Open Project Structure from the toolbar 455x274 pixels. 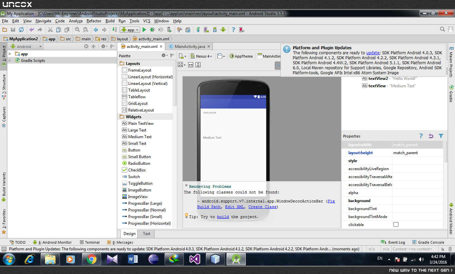pyautogui.click(x=188, y=30)
